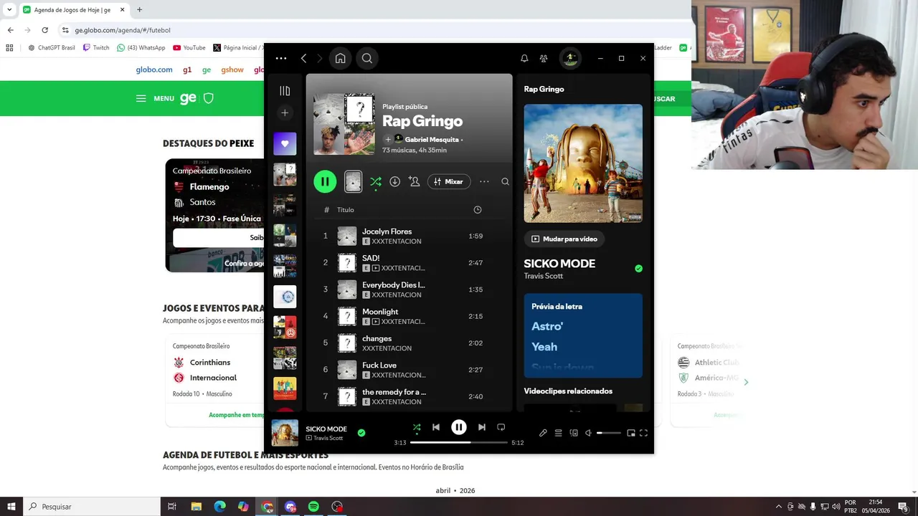Skip to next track
The width and height of the screenshot is (918, 516).
(482, 427)
